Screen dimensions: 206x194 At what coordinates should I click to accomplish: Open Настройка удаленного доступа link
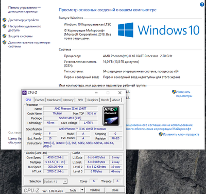pyautogui.click(x=25, y=28)
